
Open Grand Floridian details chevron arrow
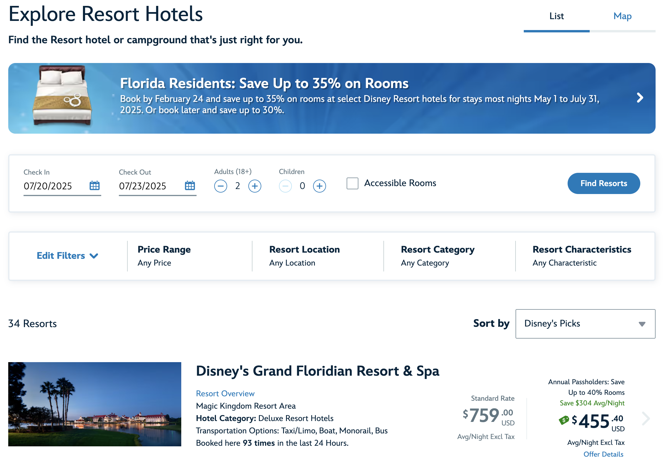[646, 418]
